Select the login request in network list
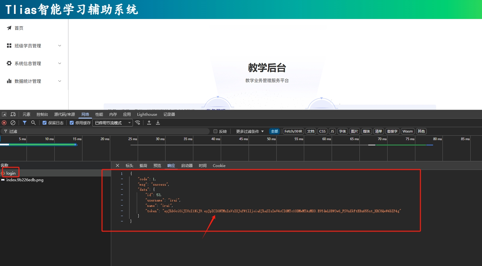This screenshot has width=482, height=266. tap(11, 173)
